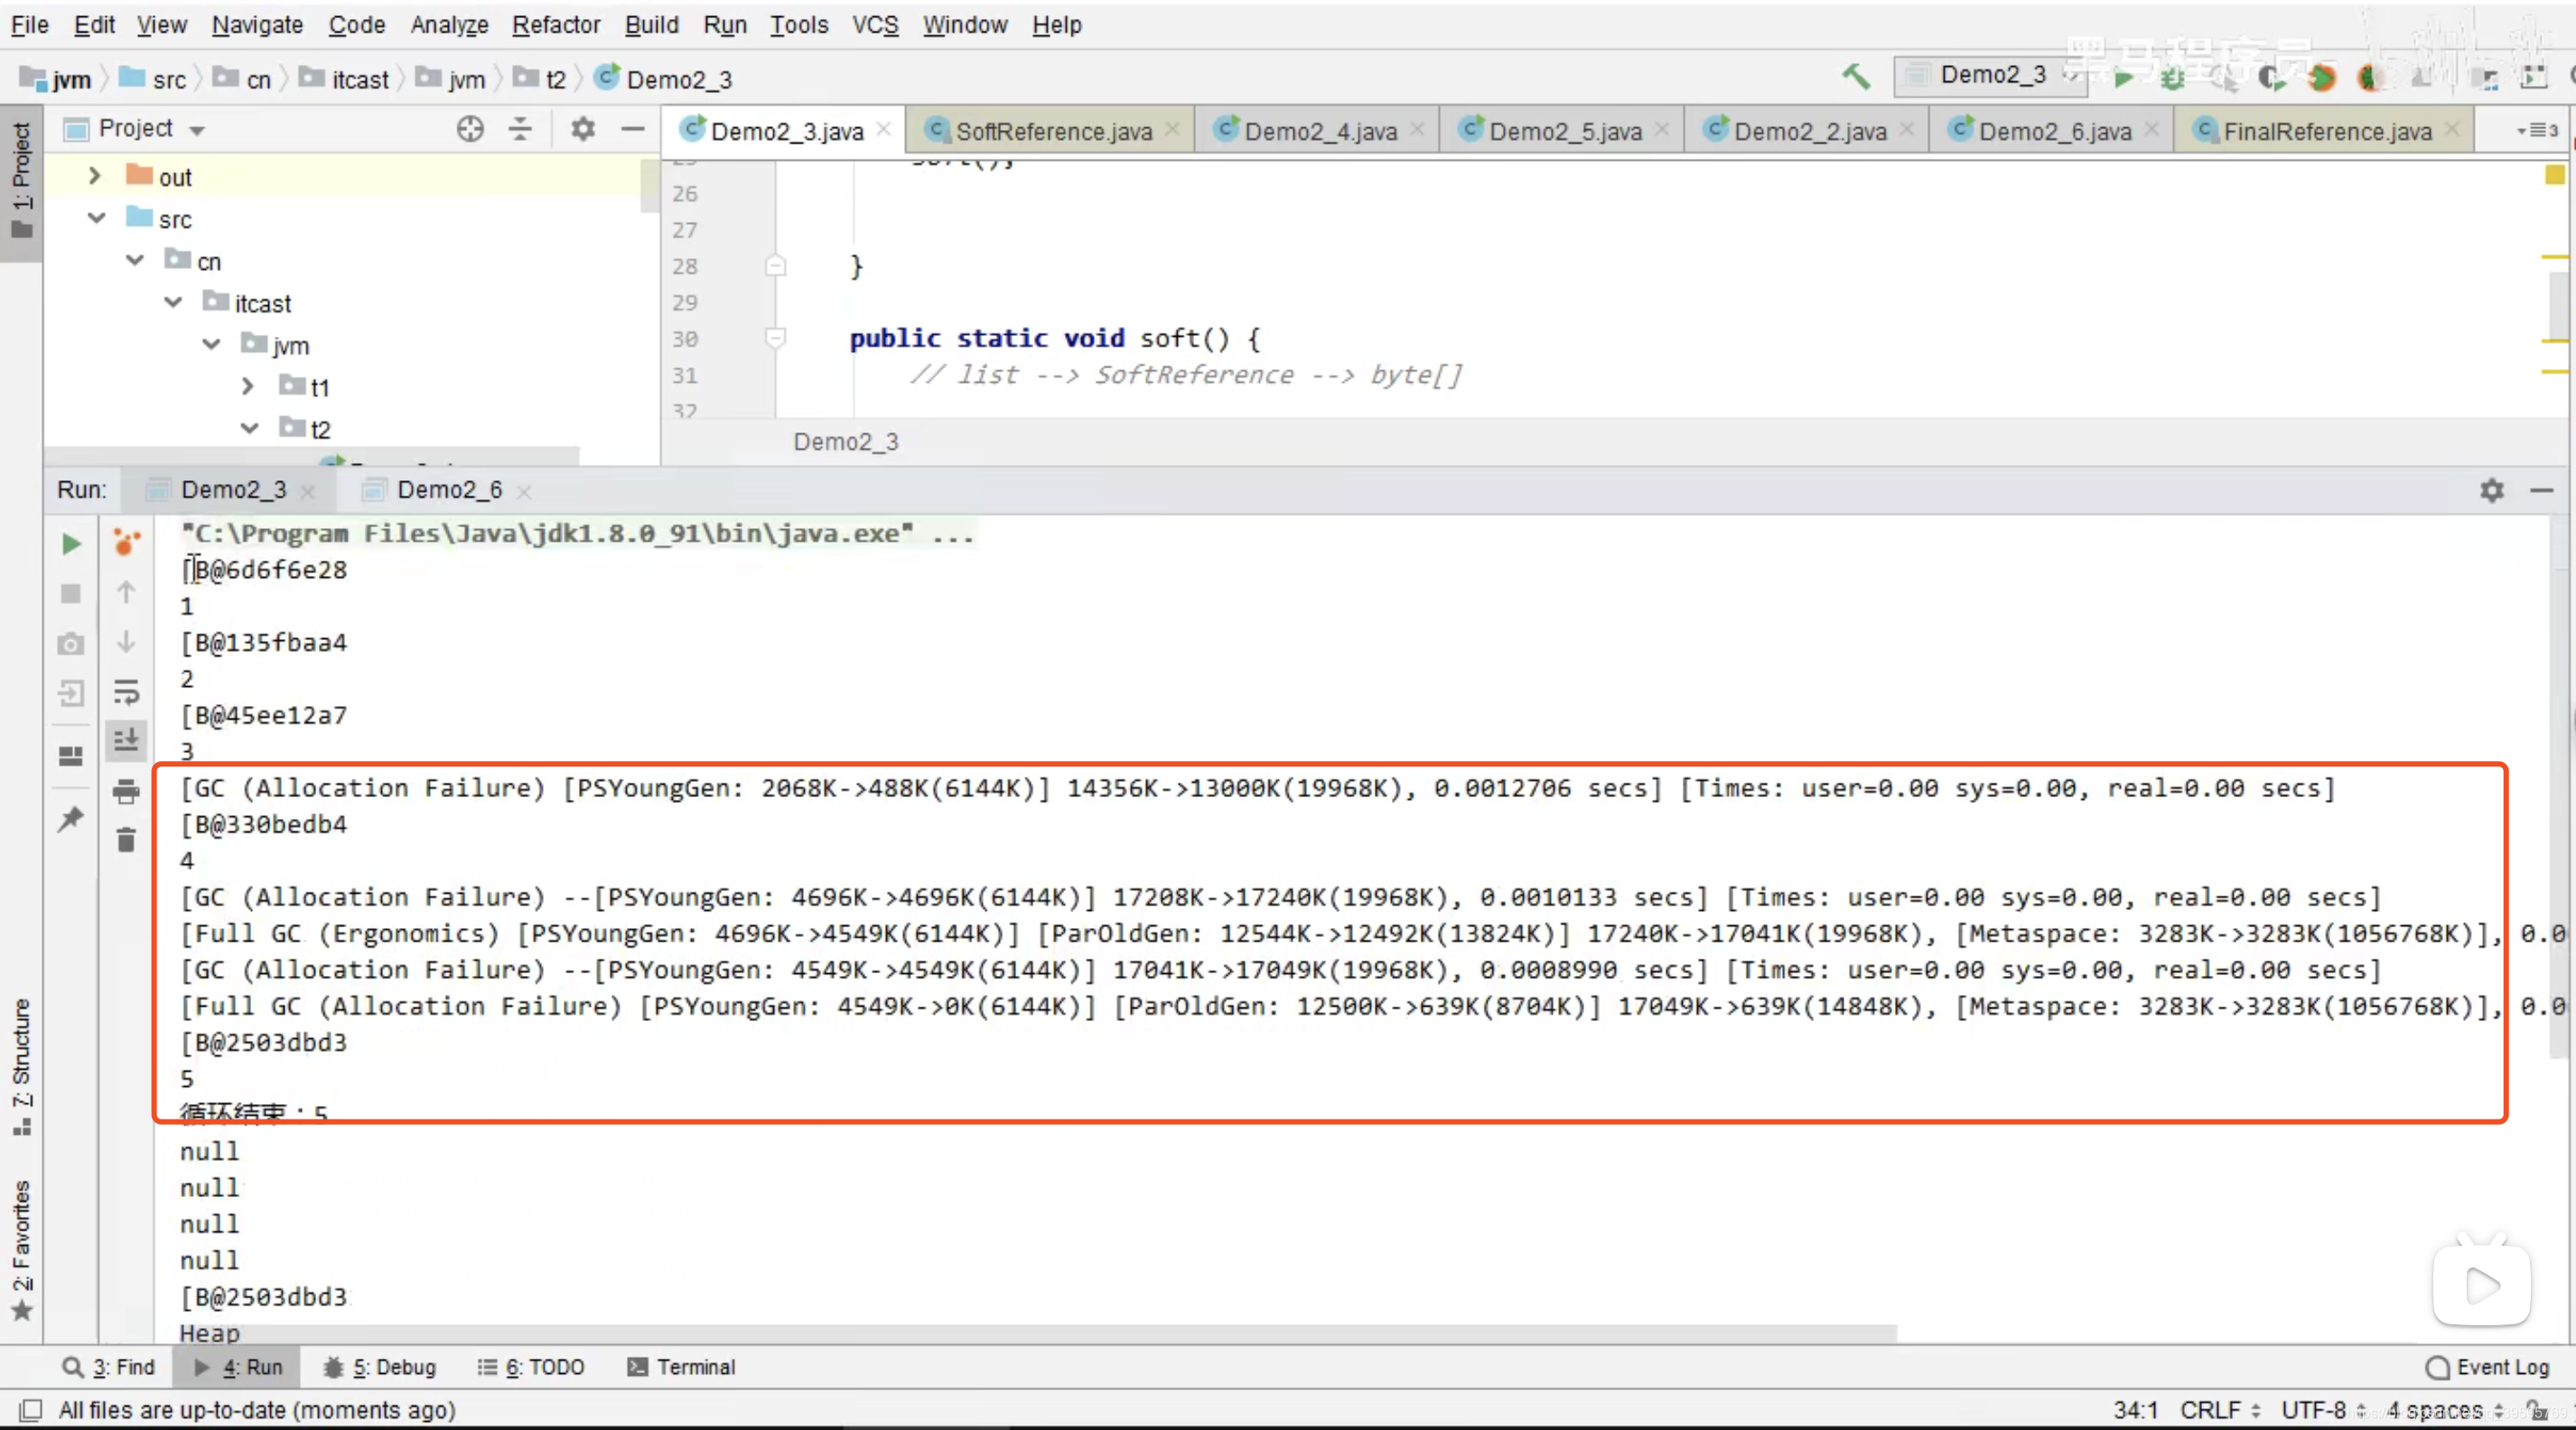Open the TODO tool window

tap(531, 1367)
